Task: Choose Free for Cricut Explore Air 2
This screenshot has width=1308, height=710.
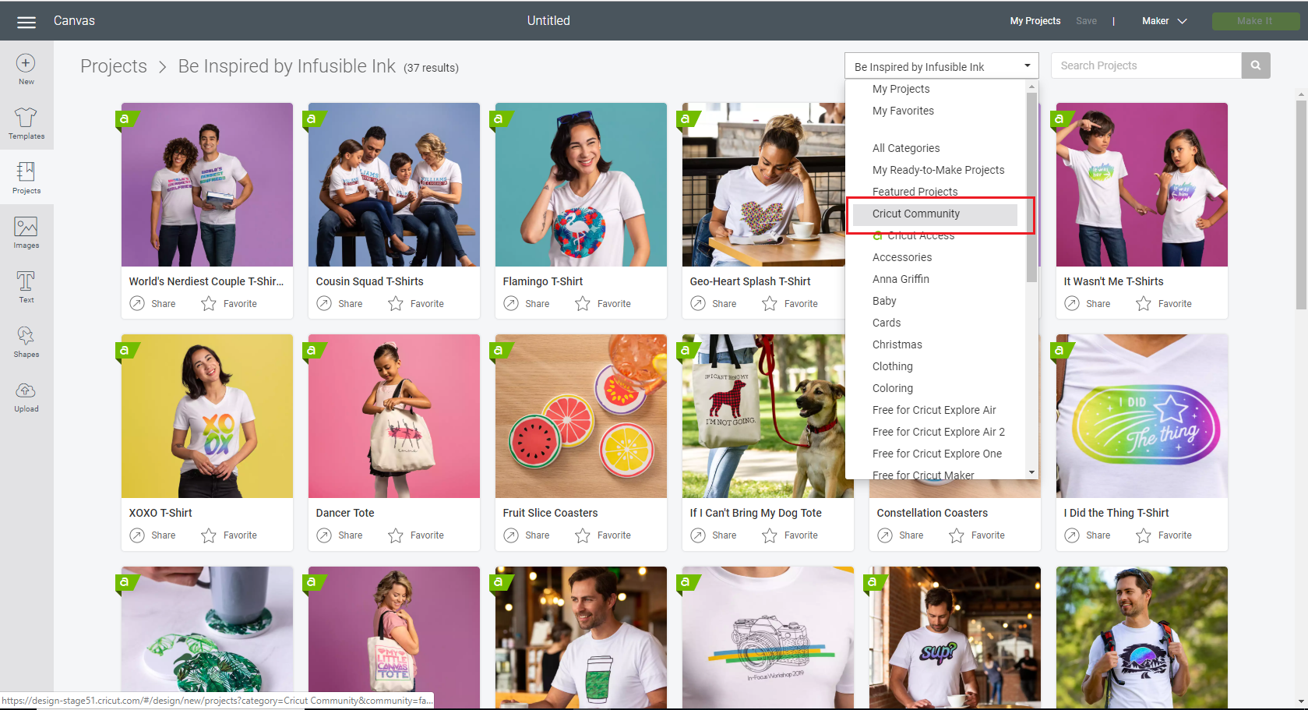Action: (x=939, y=432)
